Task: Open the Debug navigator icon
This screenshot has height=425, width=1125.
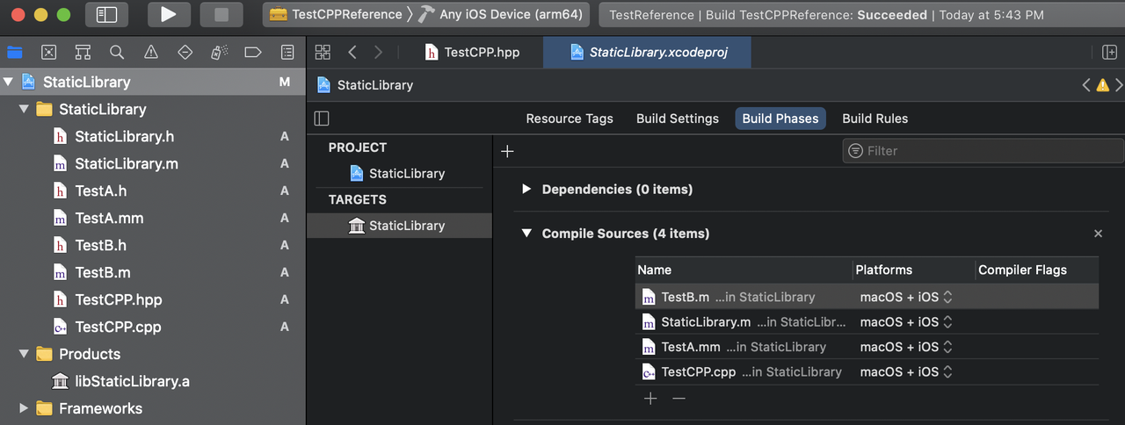Action: point(219,53)
